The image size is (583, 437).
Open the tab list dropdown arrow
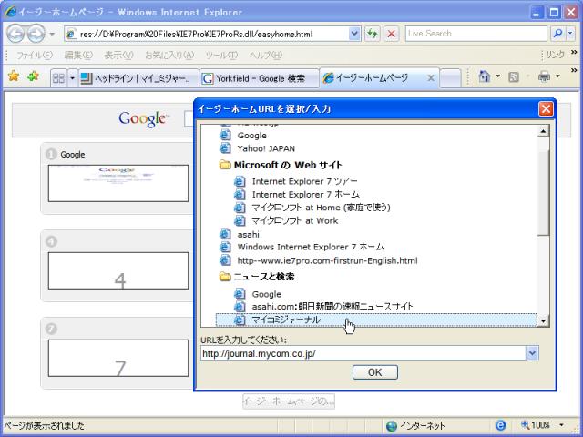(x=73, y=78)
